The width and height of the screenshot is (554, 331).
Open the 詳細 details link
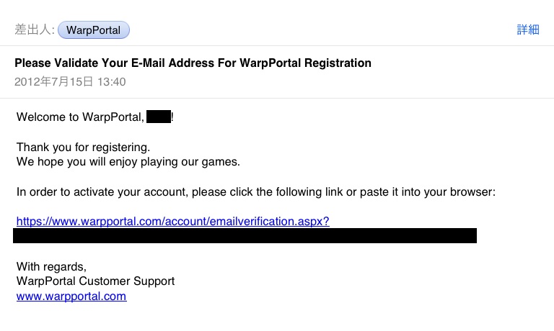(x=528, y=30)
